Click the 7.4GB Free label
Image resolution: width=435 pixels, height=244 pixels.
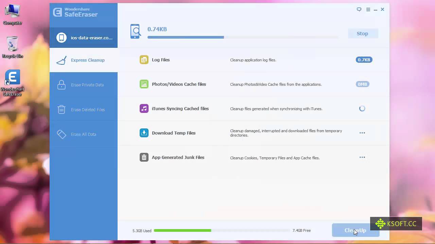[x=301, y=230]
